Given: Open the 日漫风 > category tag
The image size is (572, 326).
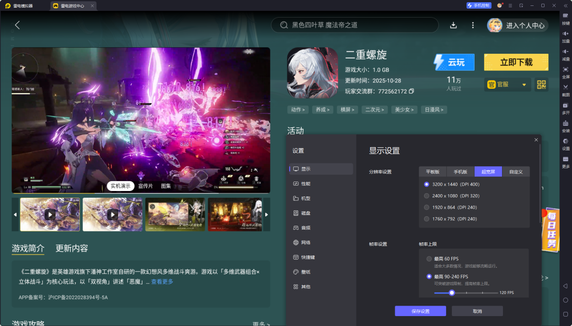Looking at the screenshot, I should point(434,110).
